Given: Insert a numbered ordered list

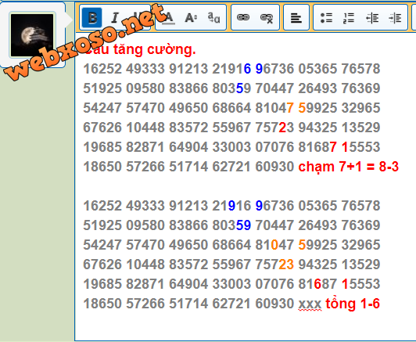Looking at the screenshot, I should (x=349, y=18).
